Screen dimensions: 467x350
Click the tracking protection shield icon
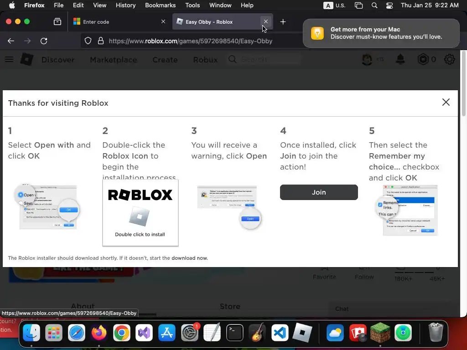tap(88, 41)
